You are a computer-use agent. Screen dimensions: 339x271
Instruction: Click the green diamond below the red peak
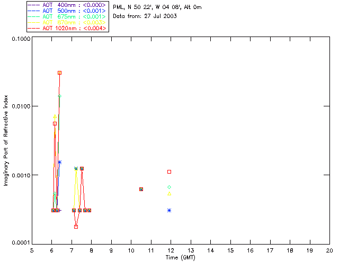(60, 96)
